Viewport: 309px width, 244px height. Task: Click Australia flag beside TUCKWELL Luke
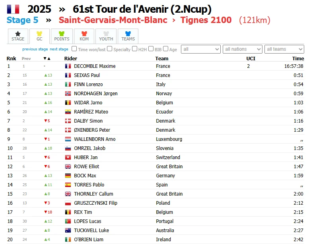tap(68, 231)
